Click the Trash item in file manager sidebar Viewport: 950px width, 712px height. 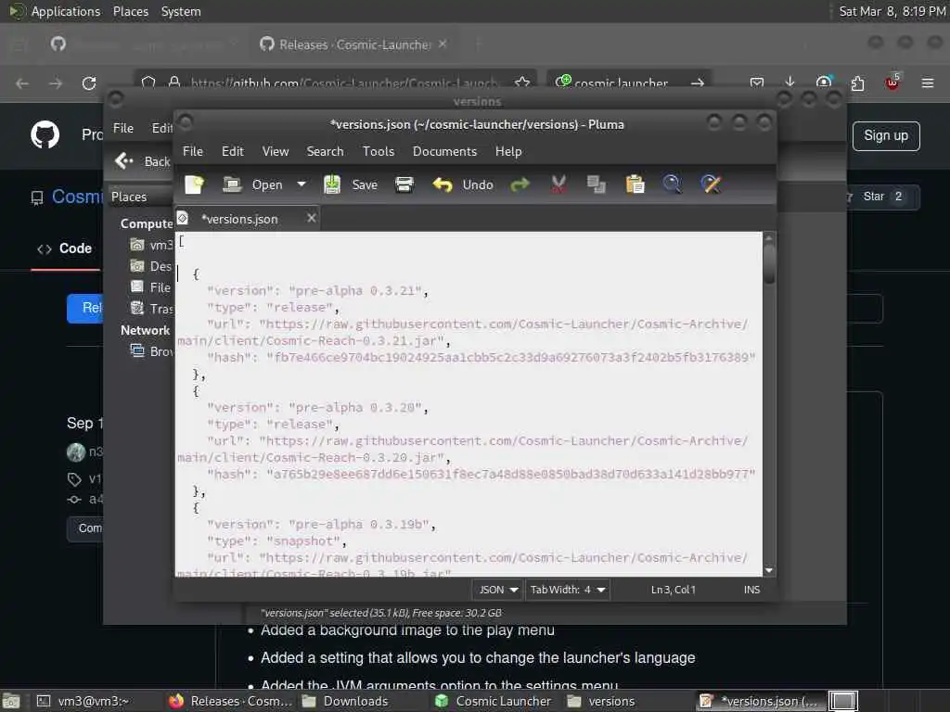152,309
